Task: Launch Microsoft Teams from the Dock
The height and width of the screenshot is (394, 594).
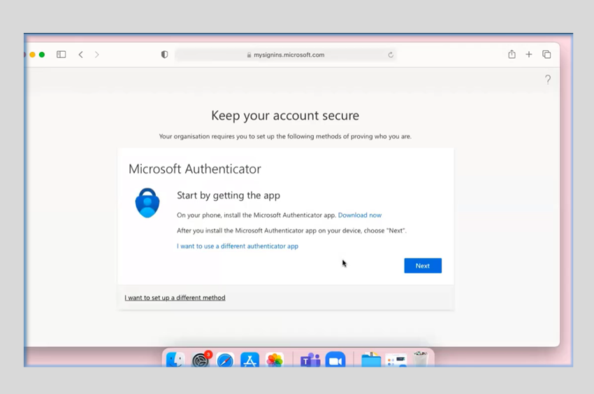Action: click(x=310, y=360)
